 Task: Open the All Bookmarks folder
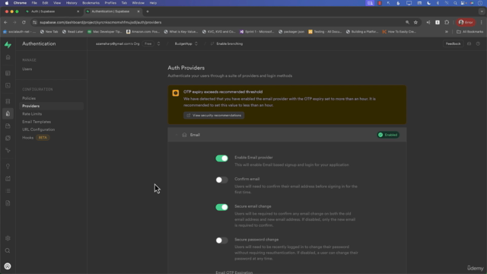pos(470,32)
